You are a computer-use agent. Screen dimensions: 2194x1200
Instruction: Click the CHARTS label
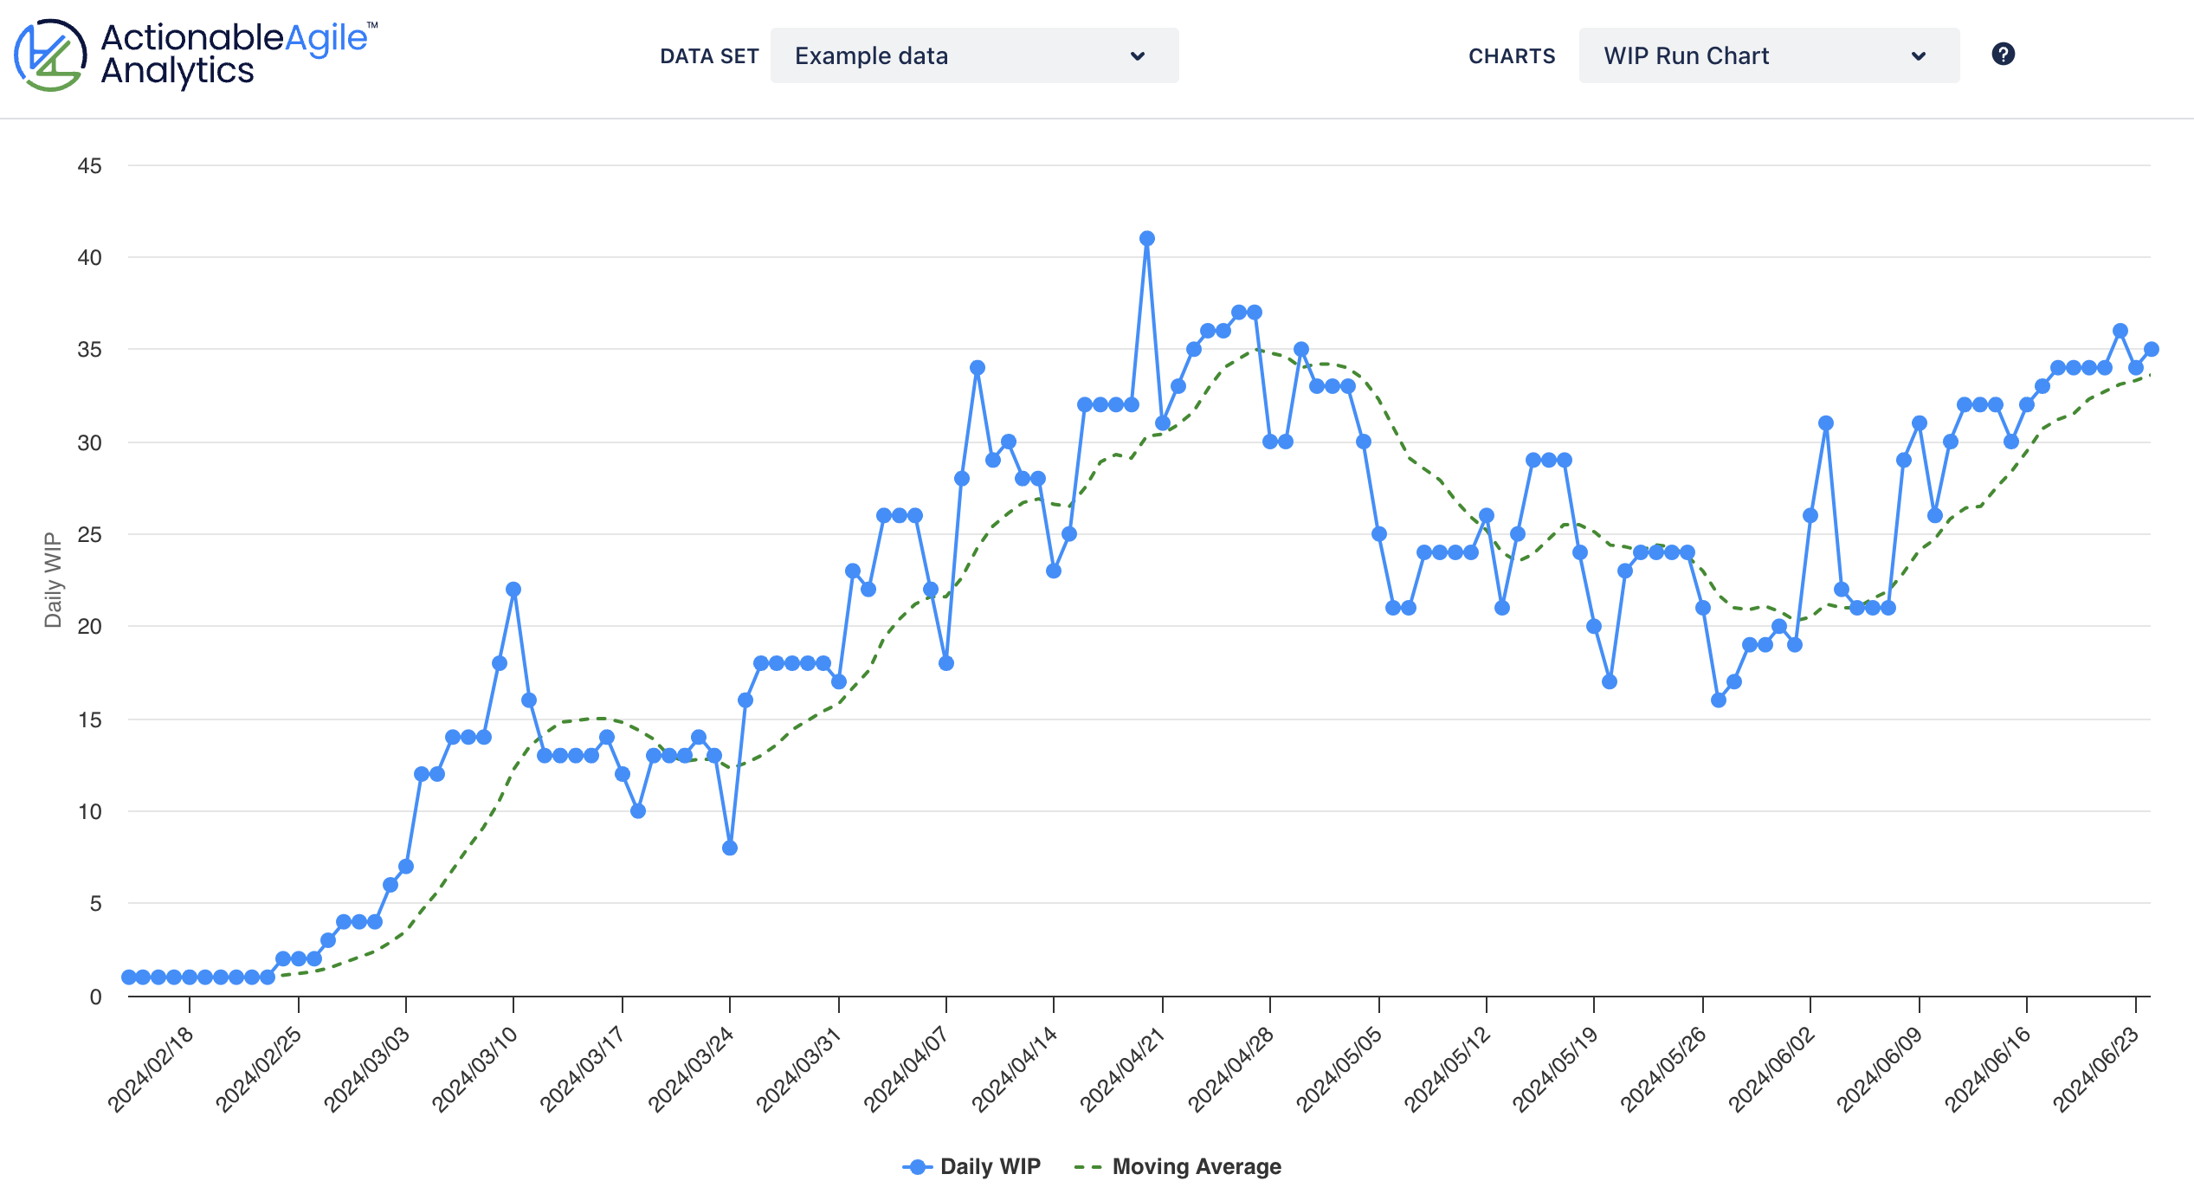coord(1512,55)
